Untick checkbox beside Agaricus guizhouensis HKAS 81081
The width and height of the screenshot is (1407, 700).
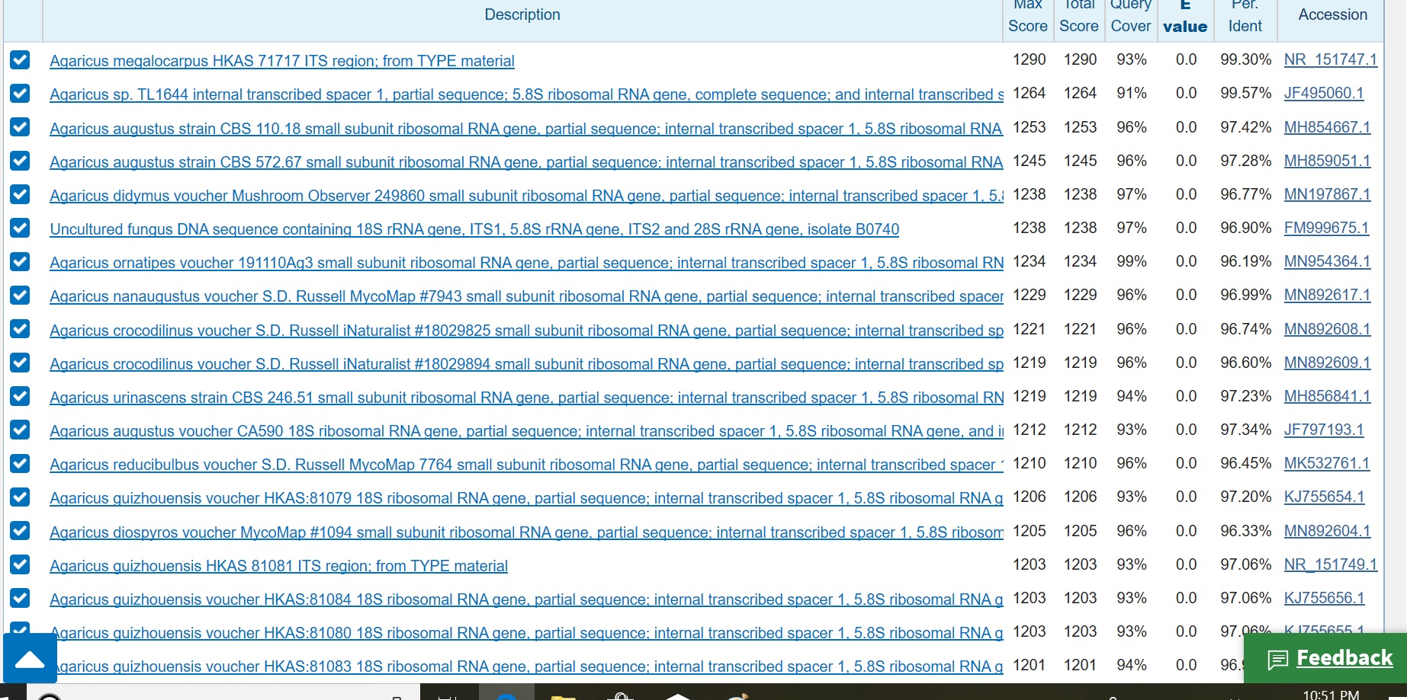pyautogui.click(x=20, y=565)
